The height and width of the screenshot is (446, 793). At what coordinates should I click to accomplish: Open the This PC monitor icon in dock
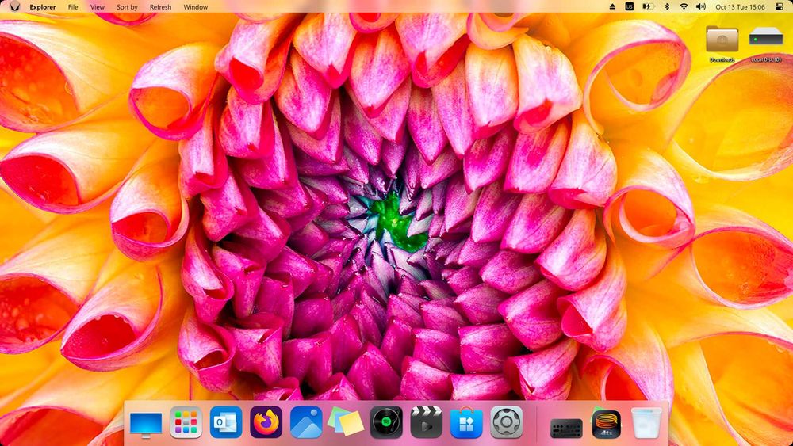coord(146,423)
